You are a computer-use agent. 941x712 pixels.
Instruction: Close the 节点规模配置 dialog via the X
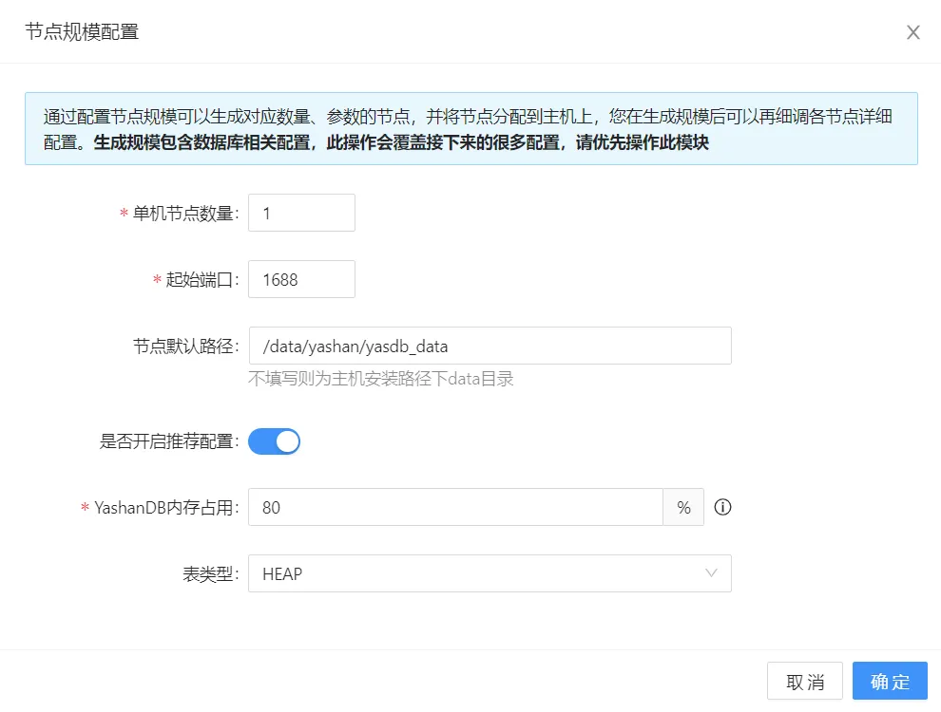click(912, 31)
